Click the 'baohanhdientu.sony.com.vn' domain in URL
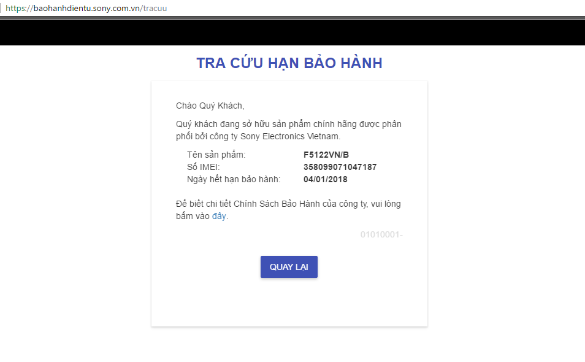The height and width of the screenshot is (362, 585). pyautogui.click(x=86, y=8)
